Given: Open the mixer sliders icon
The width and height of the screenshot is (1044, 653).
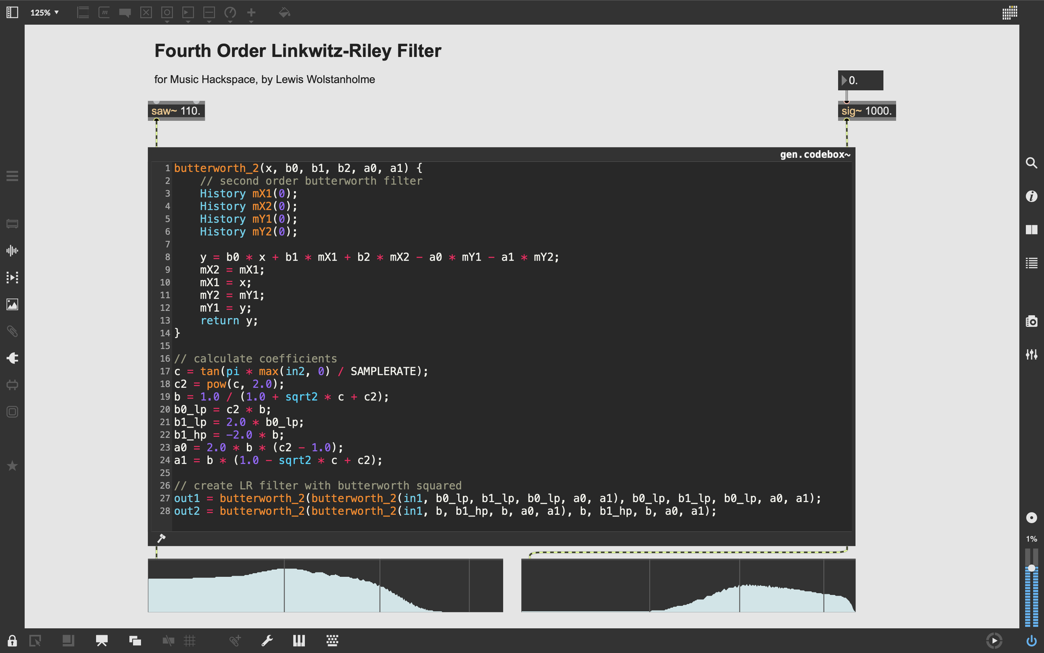Looking at the screenshot, I should pos(1031,355).
